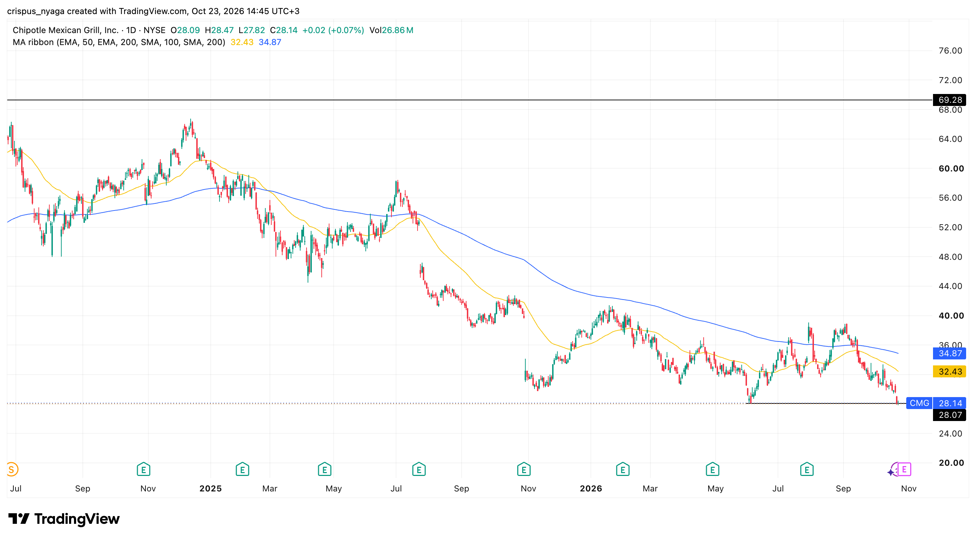
Task: Click the bold 20.00 price axis label
Action: [951, 463]
